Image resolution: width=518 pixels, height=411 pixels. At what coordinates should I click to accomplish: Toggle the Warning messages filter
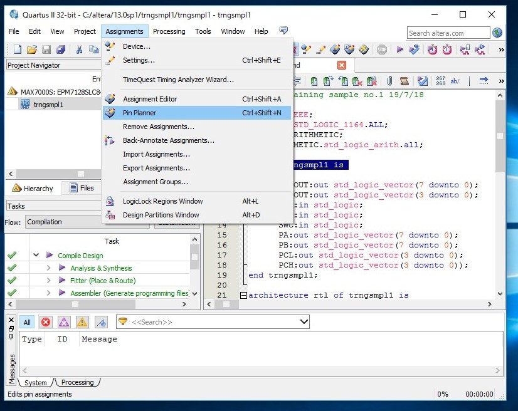point(82,322)
